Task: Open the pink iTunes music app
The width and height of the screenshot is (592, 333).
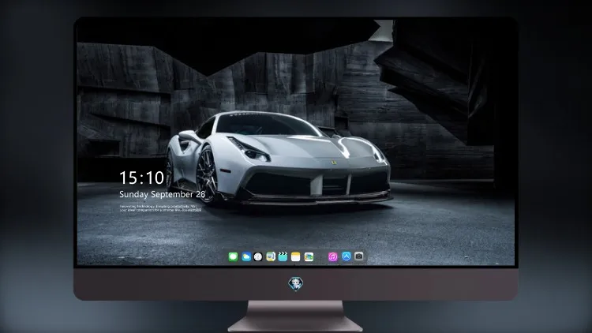Action: tap(332, 256)
